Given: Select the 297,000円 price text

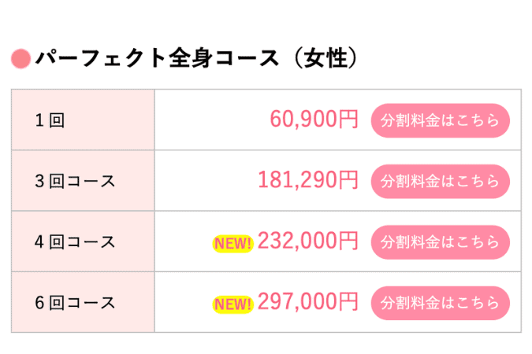Looking at the screenshot, I should click(308, 301).
